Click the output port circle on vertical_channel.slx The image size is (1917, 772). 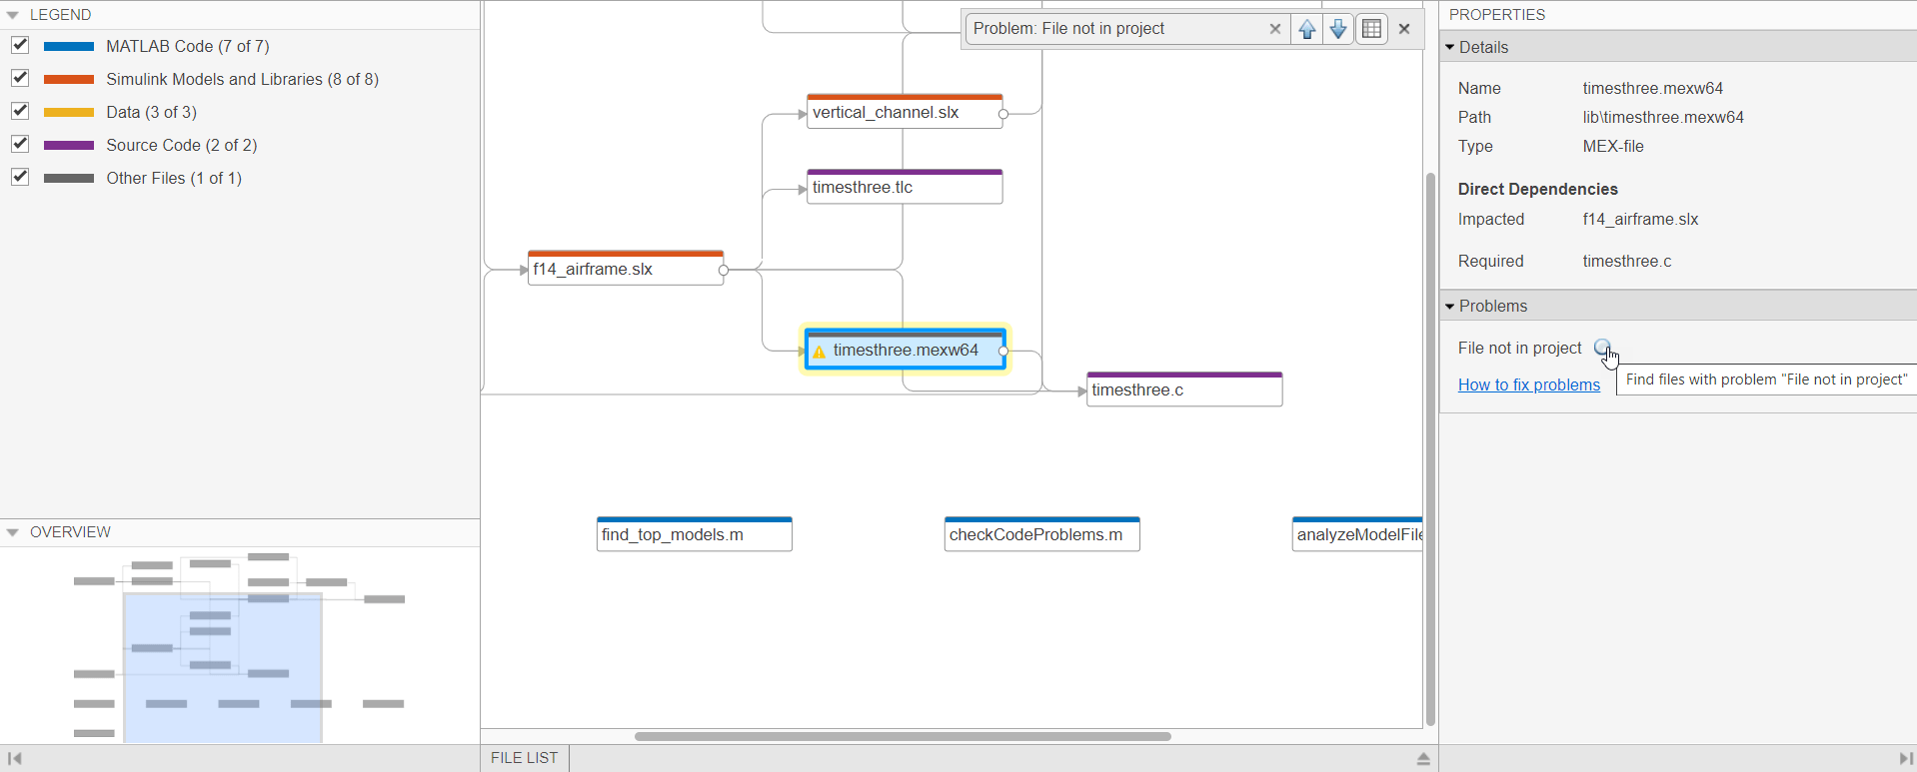[x=1003, y=114]
